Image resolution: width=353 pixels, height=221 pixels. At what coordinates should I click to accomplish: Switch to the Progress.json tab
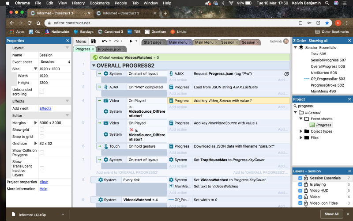[x=111, y=49]
